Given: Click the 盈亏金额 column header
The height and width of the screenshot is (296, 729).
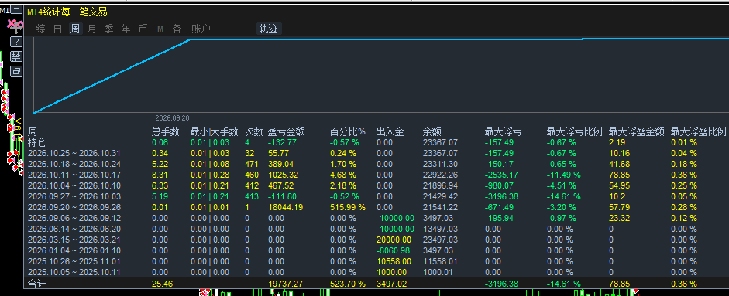Looking at the screenshot, I should pyautogui.click(x=287, y=131).
